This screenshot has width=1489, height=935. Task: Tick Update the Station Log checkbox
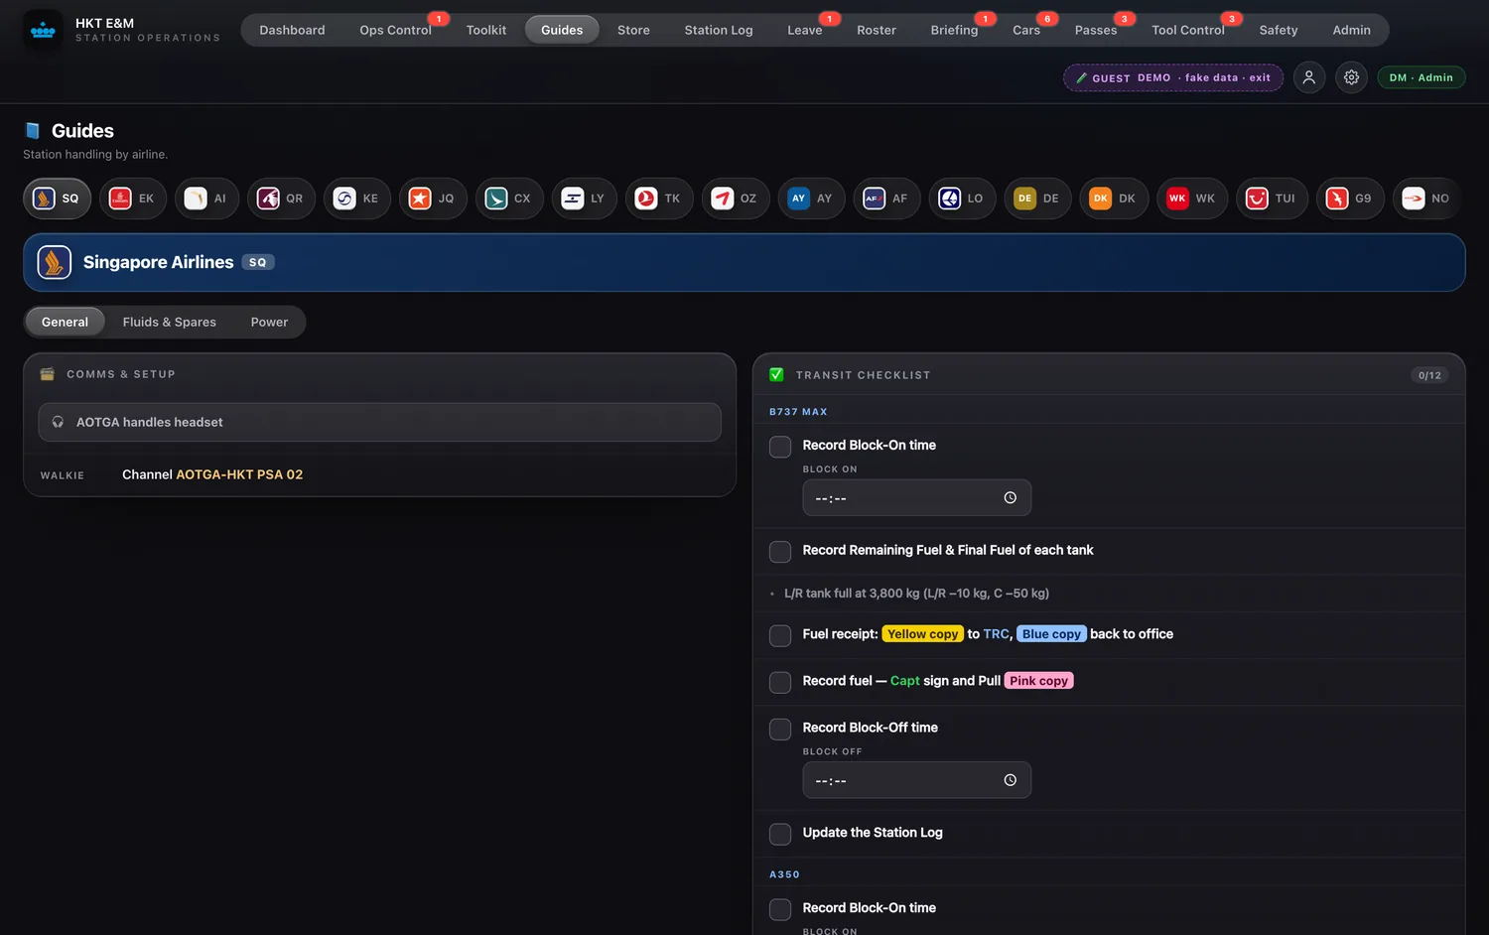point(780,834)
